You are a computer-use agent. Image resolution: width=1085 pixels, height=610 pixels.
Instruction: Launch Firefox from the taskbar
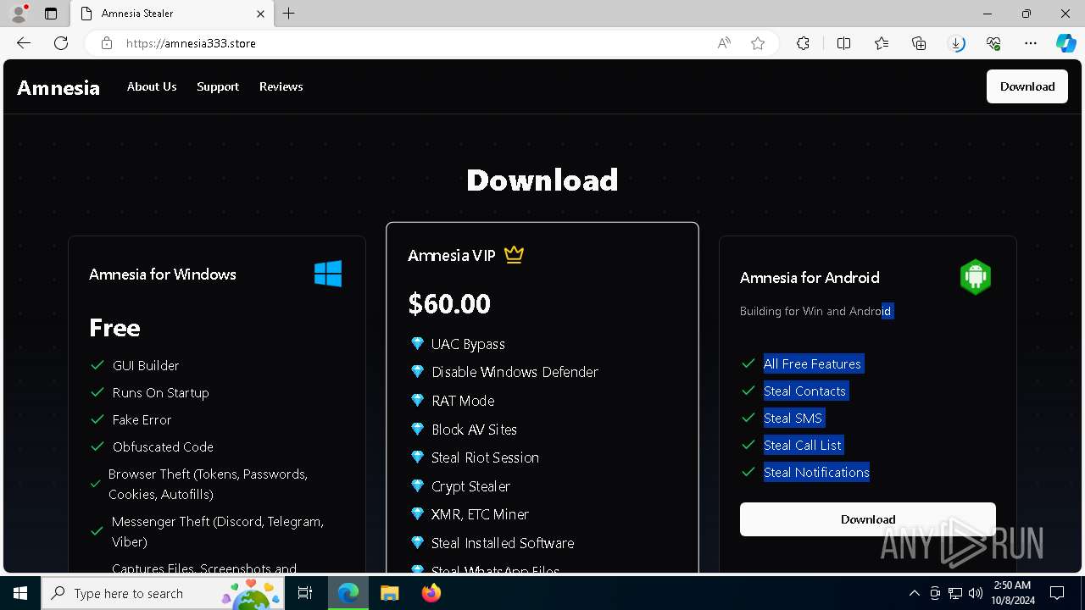[x=431, y=593]
